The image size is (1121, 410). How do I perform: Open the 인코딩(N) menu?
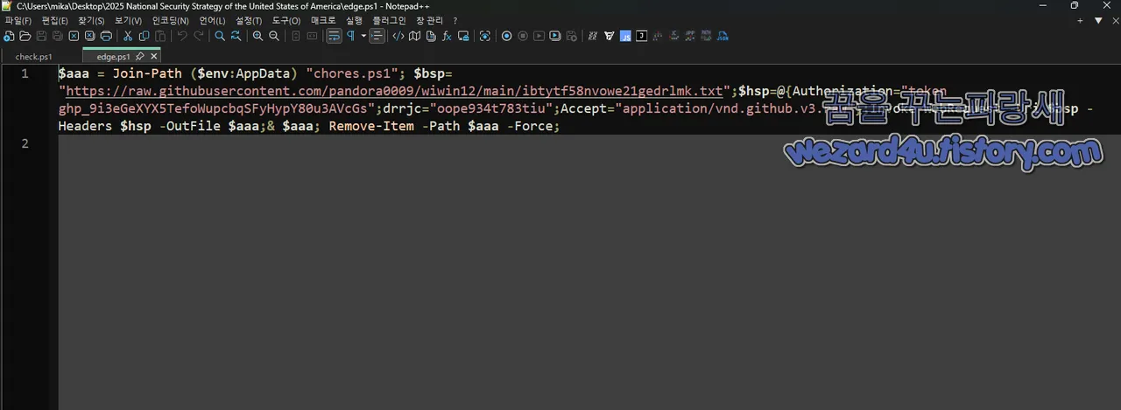[x=170, y=20]
